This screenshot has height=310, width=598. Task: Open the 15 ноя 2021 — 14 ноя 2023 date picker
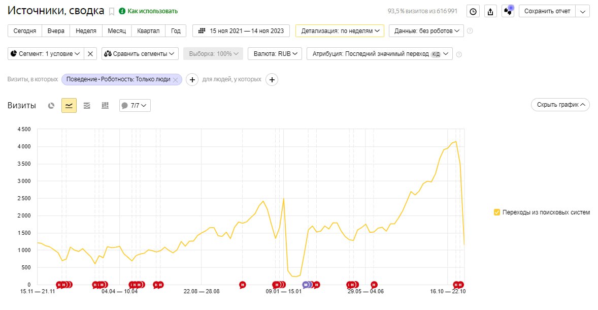point(241,31)
